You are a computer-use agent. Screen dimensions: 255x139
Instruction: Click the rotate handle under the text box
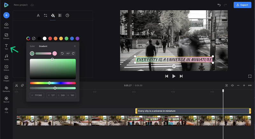click(174, 66)
